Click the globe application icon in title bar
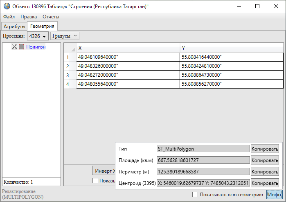This screenshot has width=286, height=202. point(7,7)
